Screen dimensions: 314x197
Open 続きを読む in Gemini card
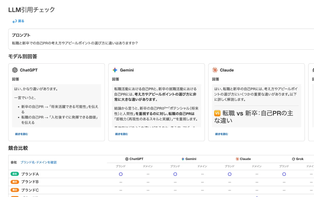click(122, 134)
